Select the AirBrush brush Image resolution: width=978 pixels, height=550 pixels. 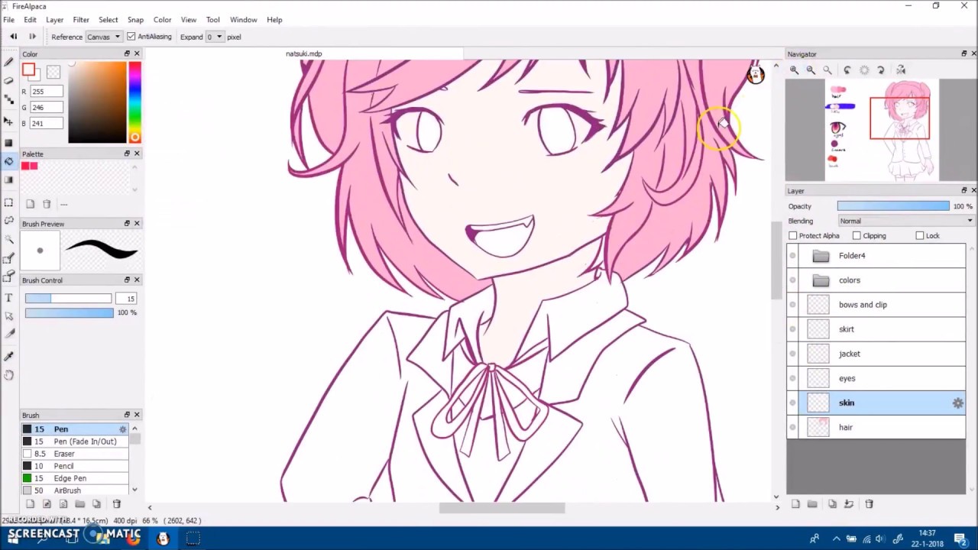[x=75, y=490]
